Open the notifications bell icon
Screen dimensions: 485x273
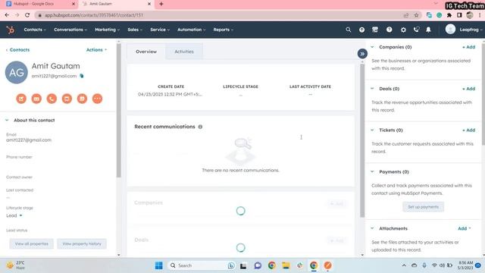coord(428,30)
